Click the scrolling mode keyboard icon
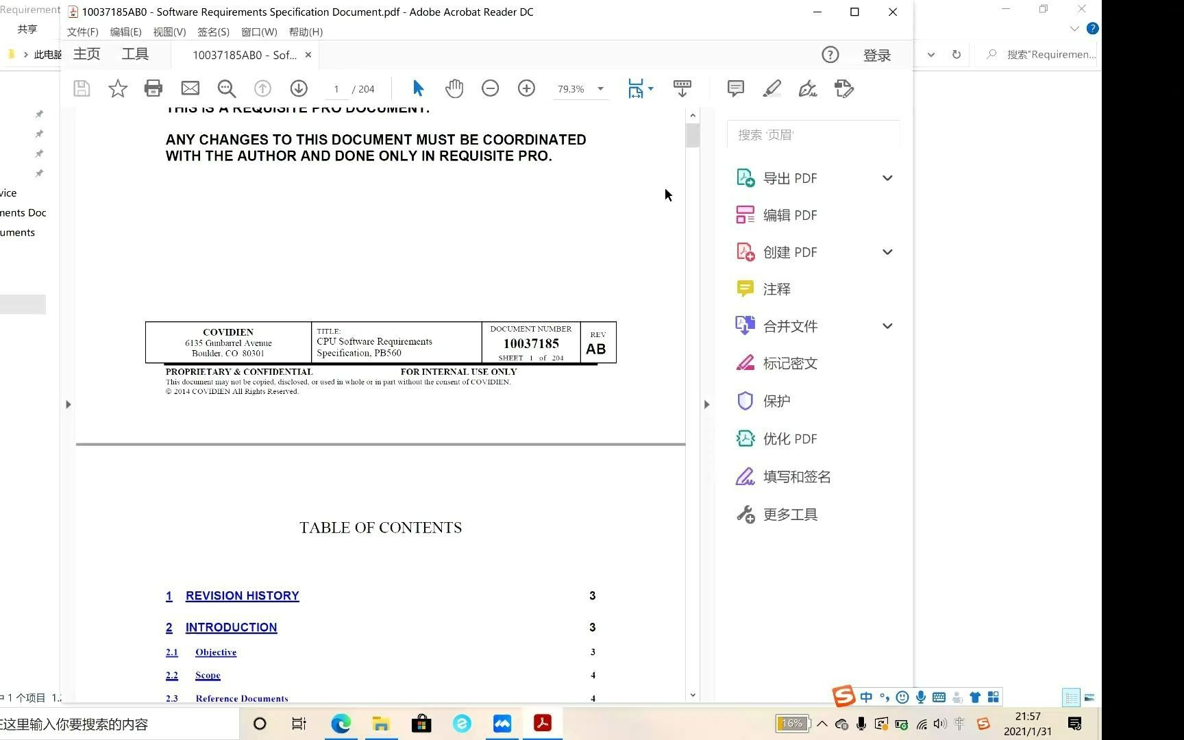The width and height of the screenshot is (1184, 740). tap(682, 88)
